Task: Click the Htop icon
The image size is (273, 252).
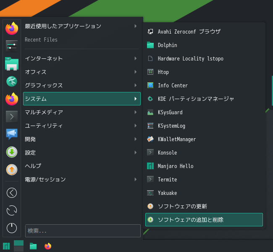Action: pos(150,72)
